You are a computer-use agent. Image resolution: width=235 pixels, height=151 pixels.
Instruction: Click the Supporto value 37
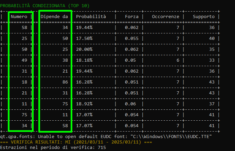coord(212,104)
